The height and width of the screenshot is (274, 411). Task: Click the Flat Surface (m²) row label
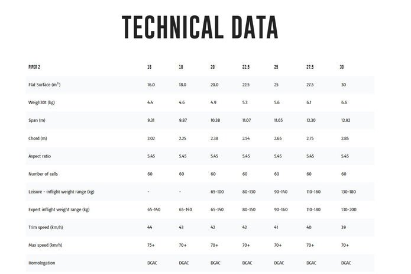pos(44,85)
